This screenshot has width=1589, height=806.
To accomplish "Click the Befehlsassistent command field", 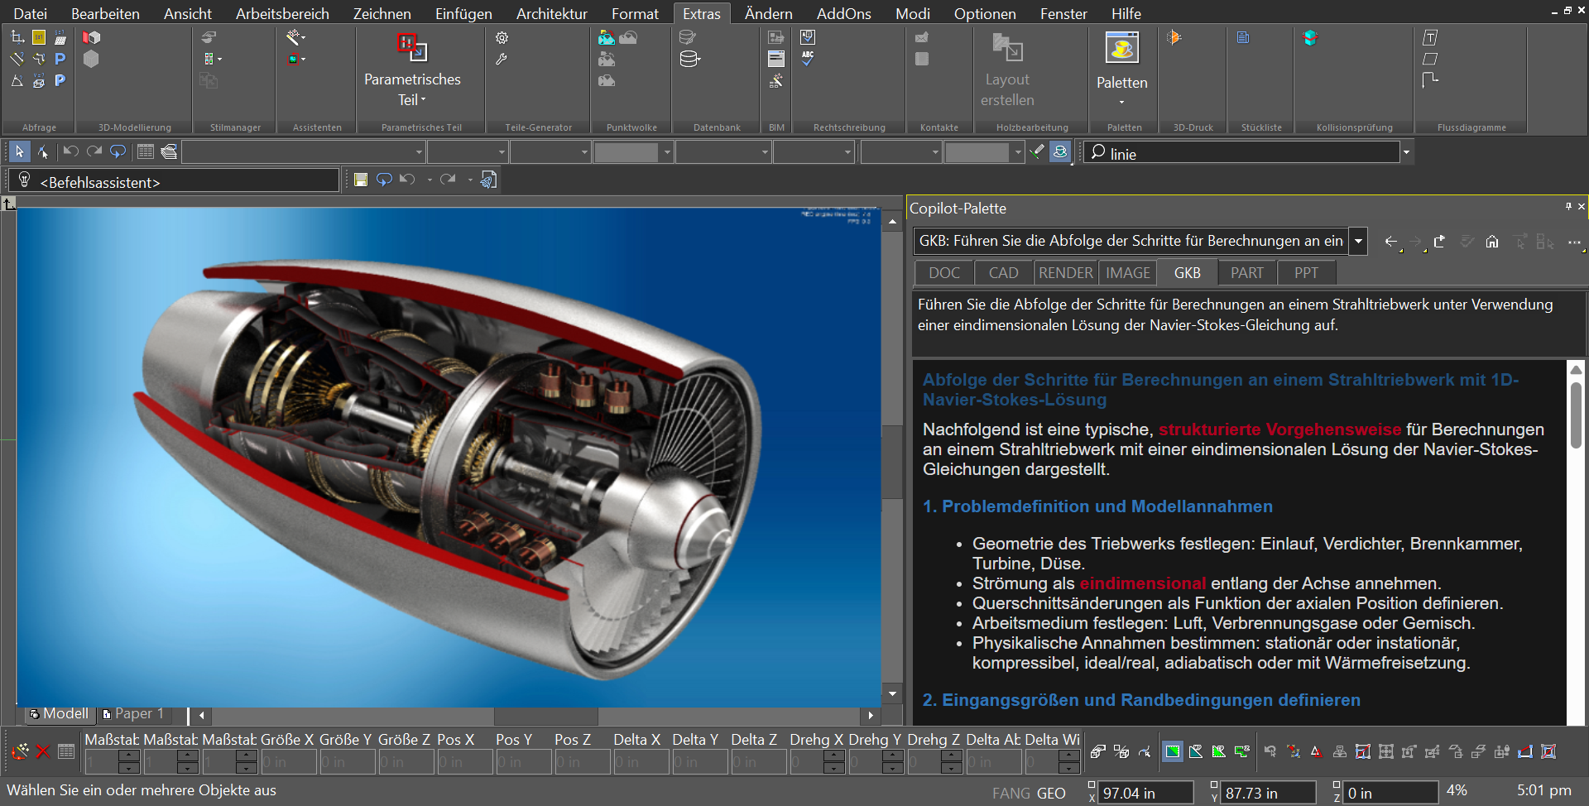I will coord(175,181).
